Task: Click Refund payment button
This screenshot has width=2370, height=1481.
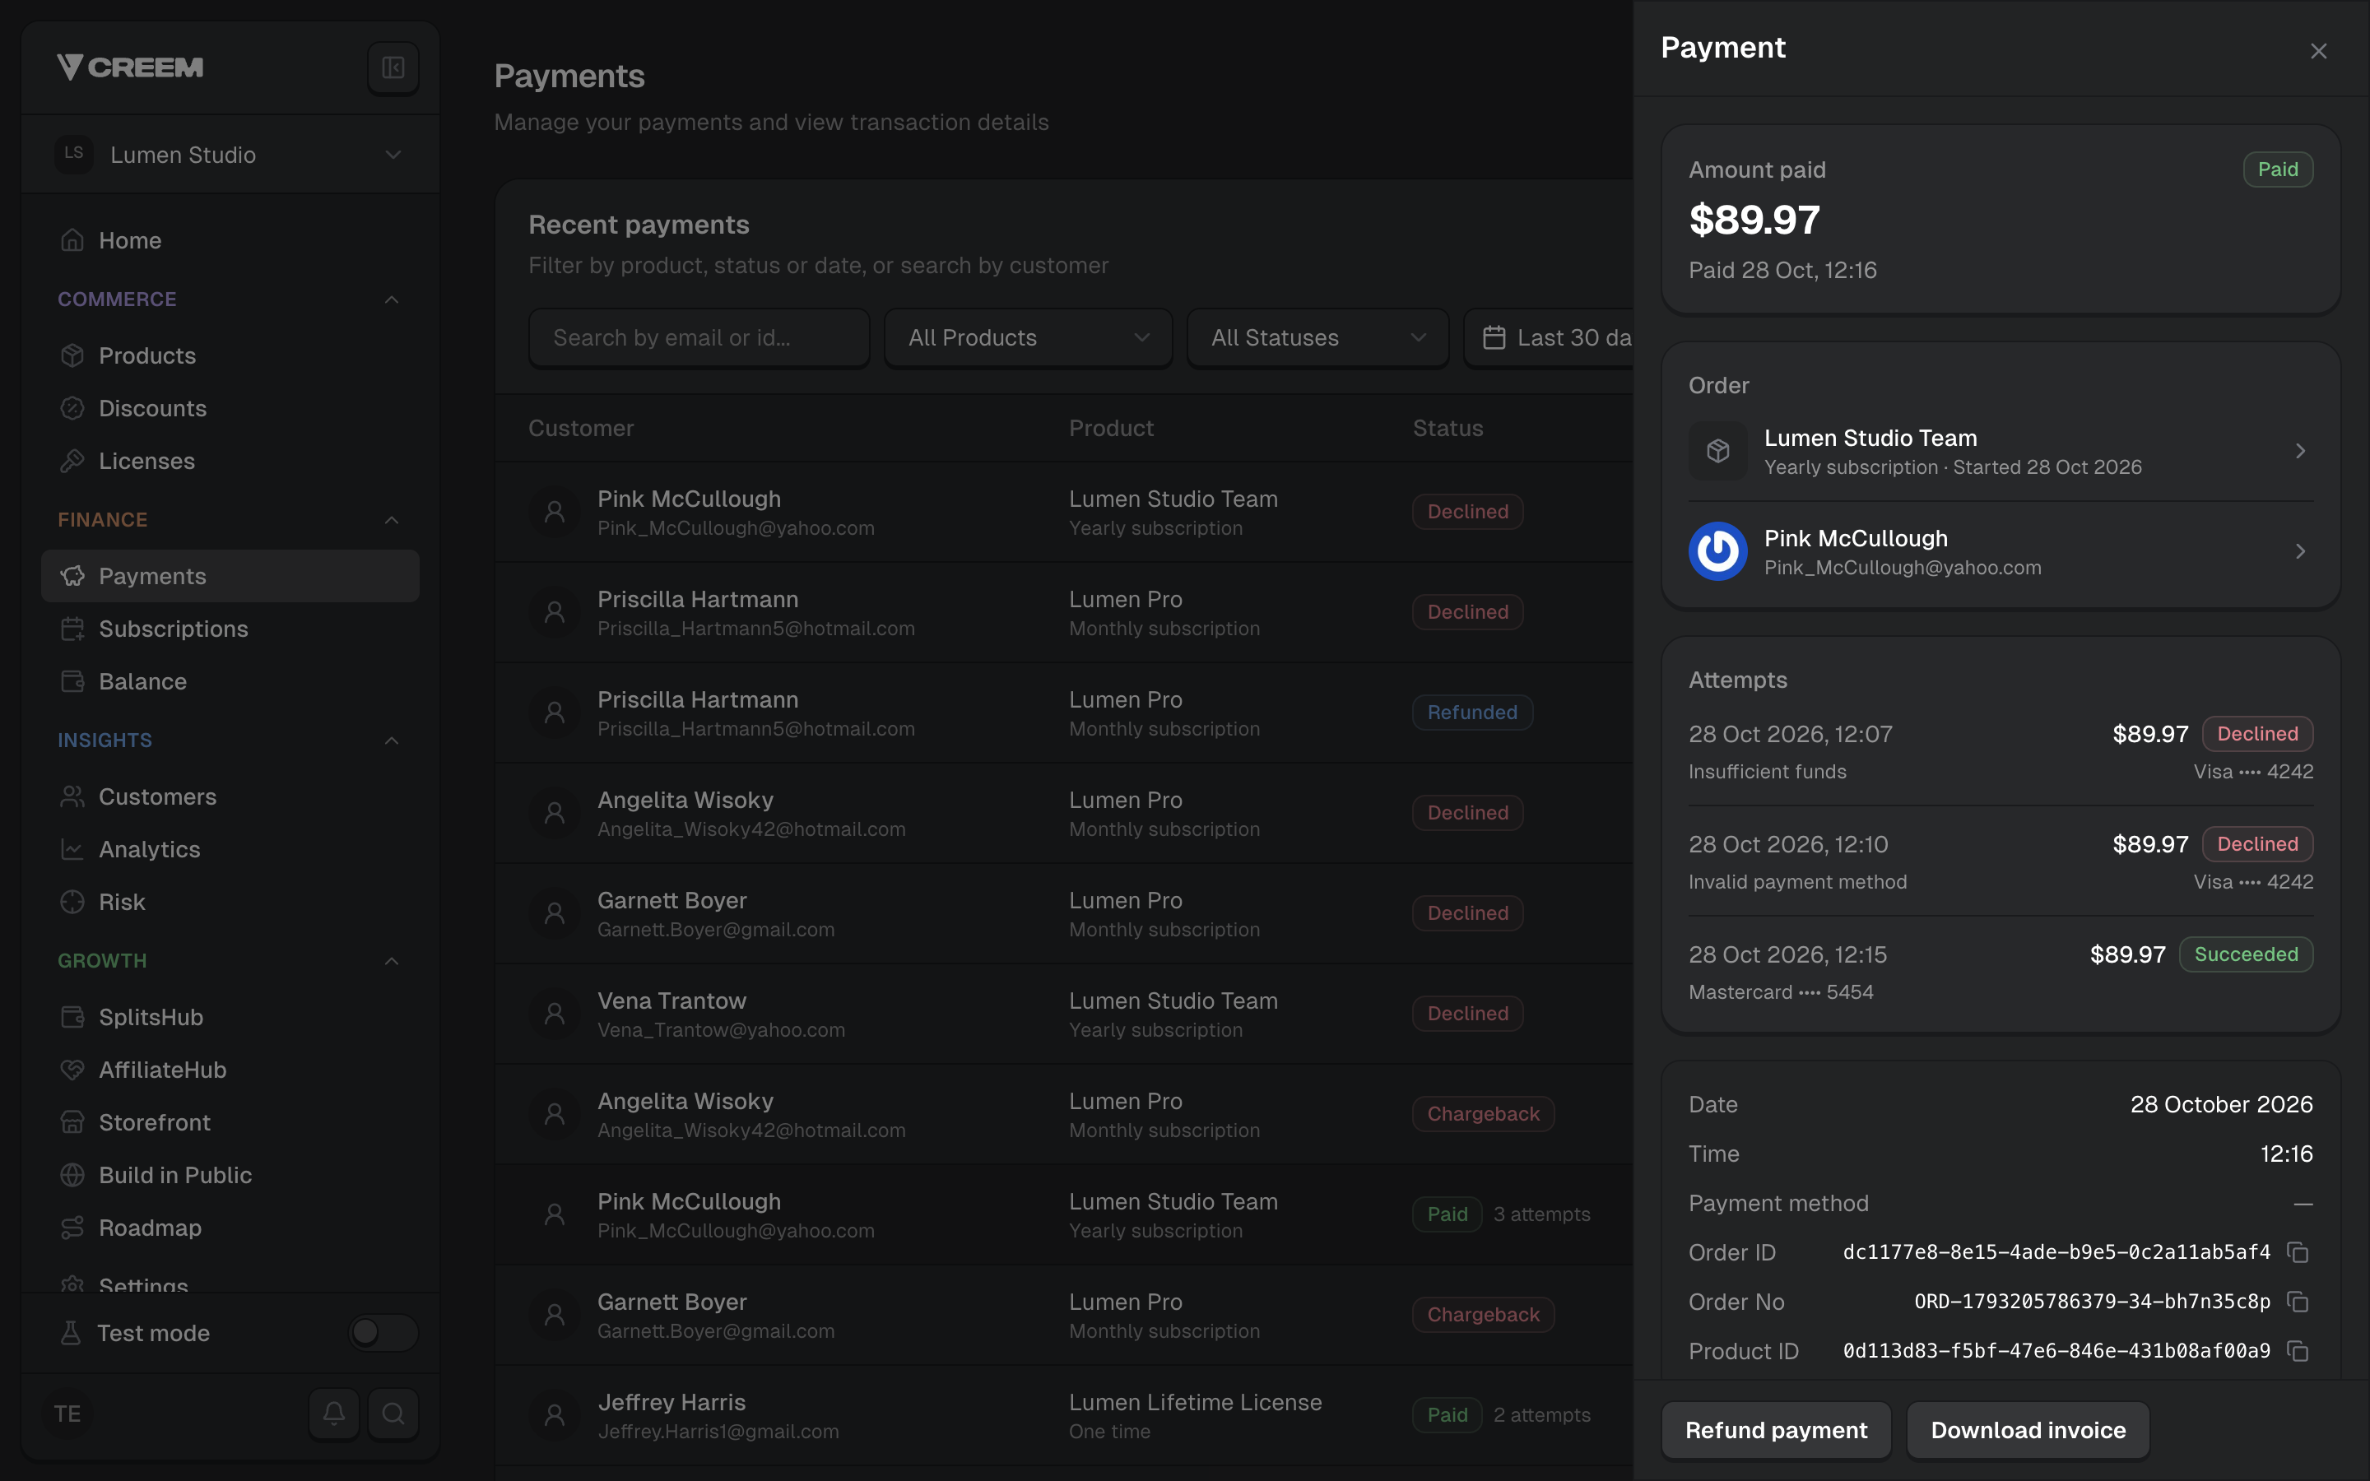Action: 1776,1430
